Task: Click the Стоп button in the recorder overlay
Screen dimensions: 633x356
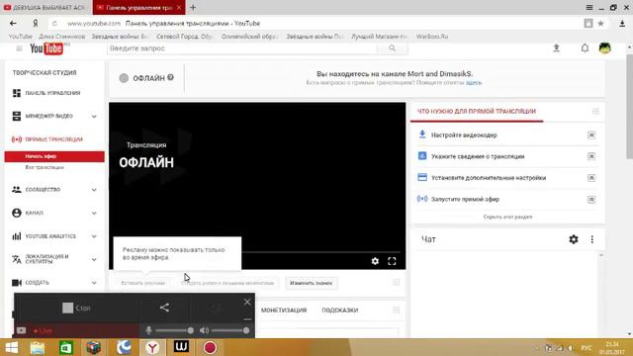Action: tap(77, 309)
